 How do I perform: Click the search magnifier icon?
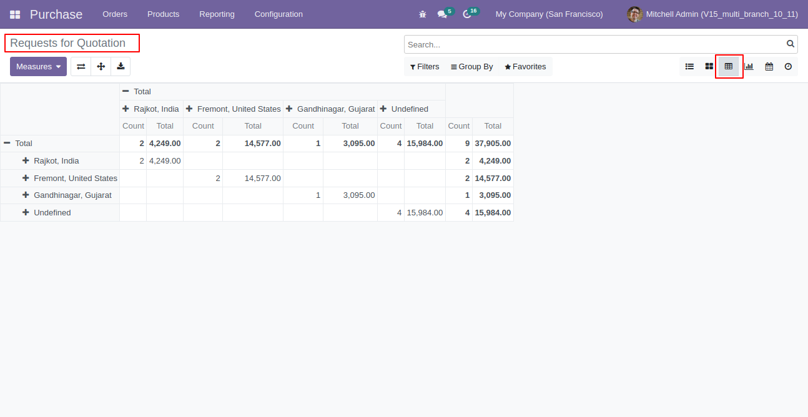(x=791, y=44)
